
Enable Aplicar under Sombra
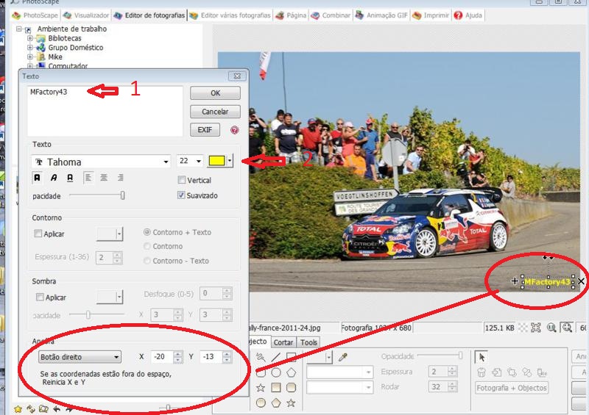(x=40, y=297)
